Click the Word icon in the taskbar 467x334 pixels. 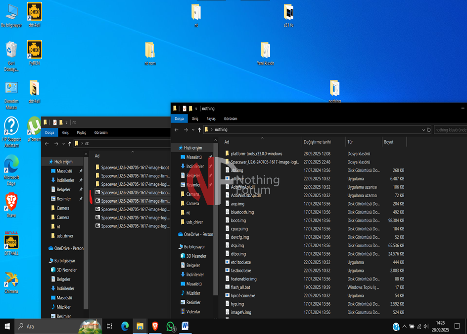pyautogui.click(x=186, y=326)
